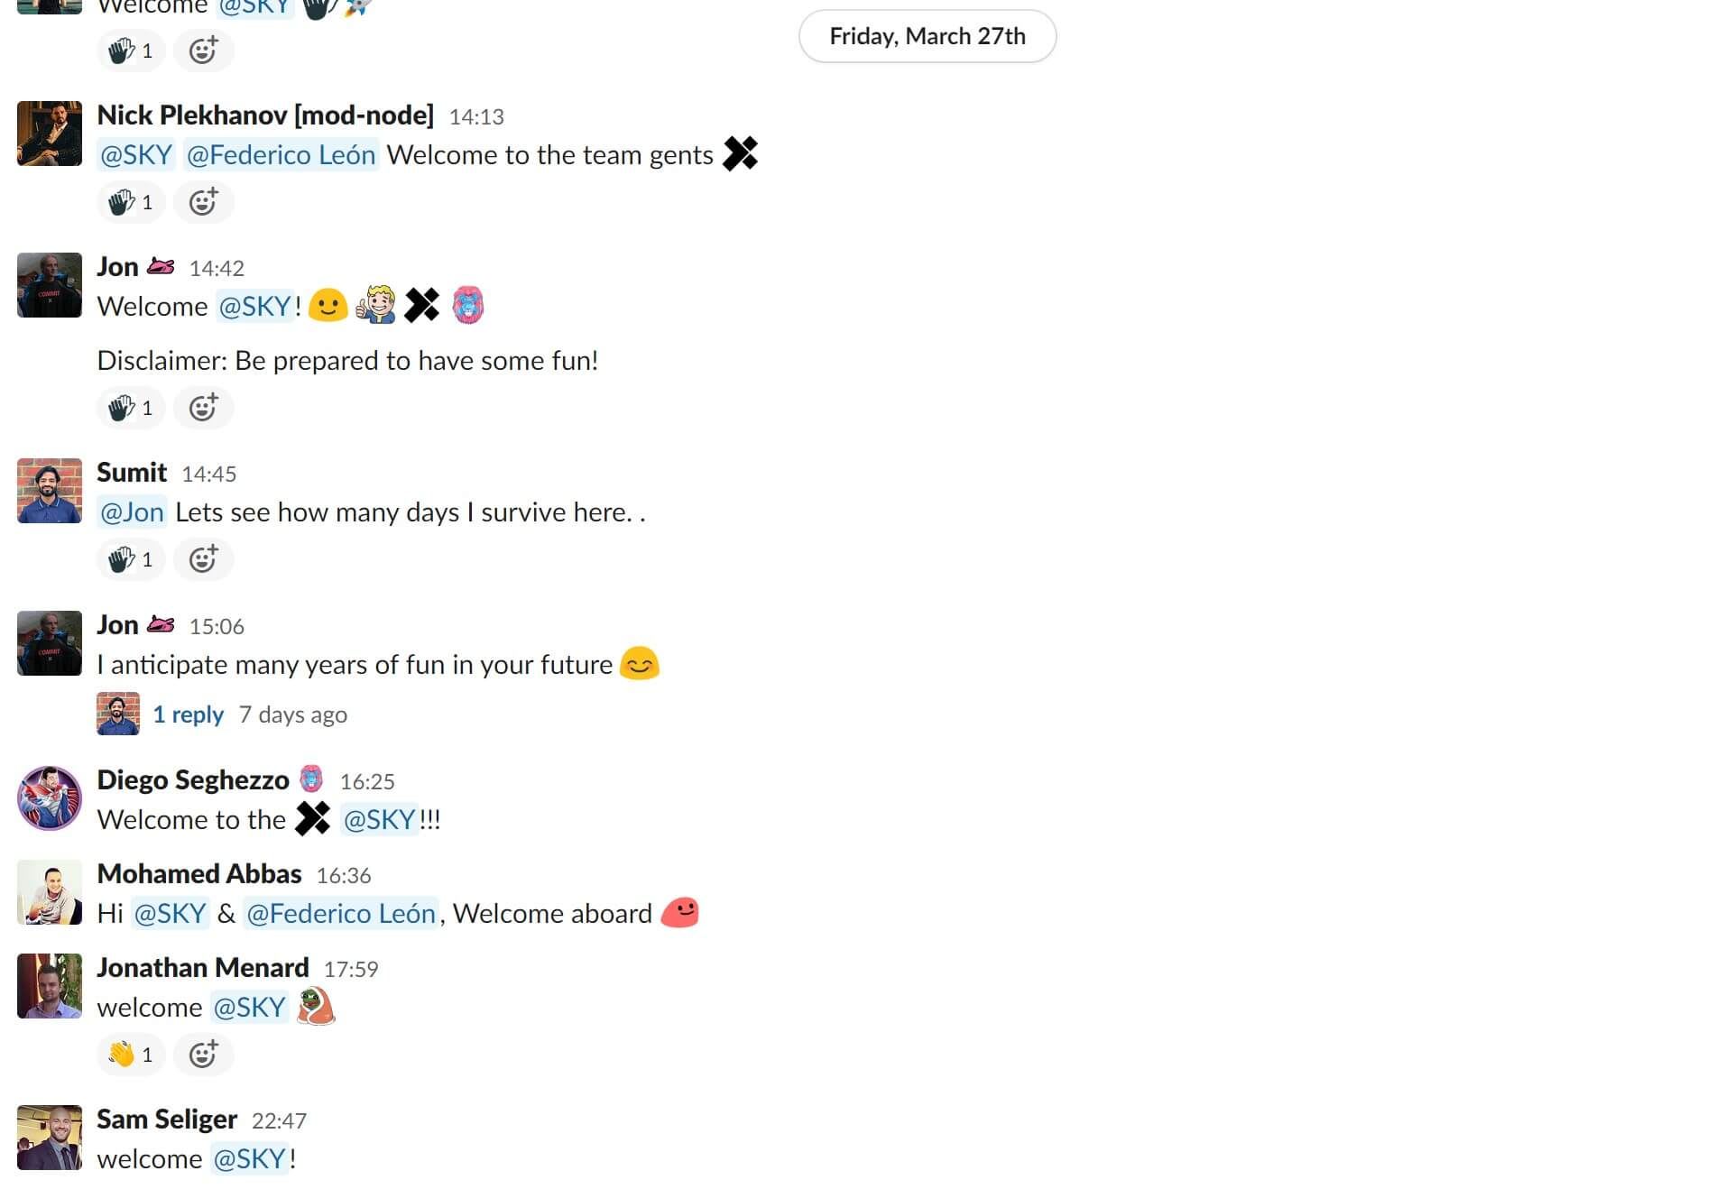Add reaction to Jonathan Menard's message
This screenshot has width=1716, height=1189.
click(x=204, y=1054)
